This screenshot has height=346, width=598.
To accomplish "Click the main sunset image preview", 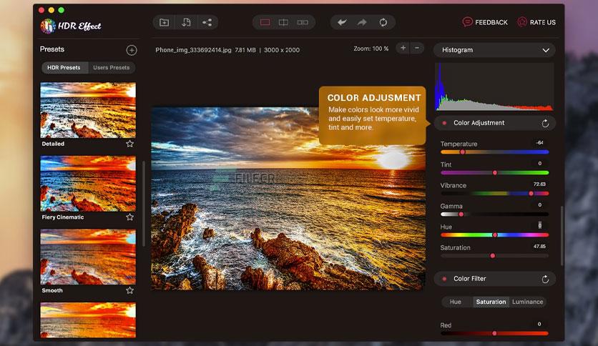I will coord(288,199).
